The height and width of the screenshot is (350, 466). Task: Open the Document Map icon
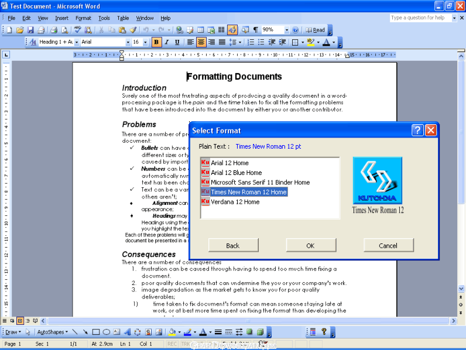(245, 30)
